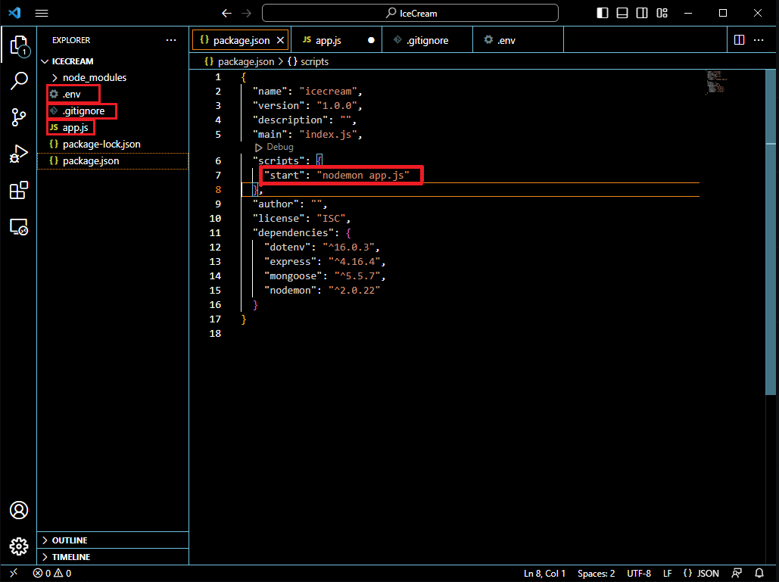Click the "dependencies" key in editor
Screen dimensions: 779x582
293,233
